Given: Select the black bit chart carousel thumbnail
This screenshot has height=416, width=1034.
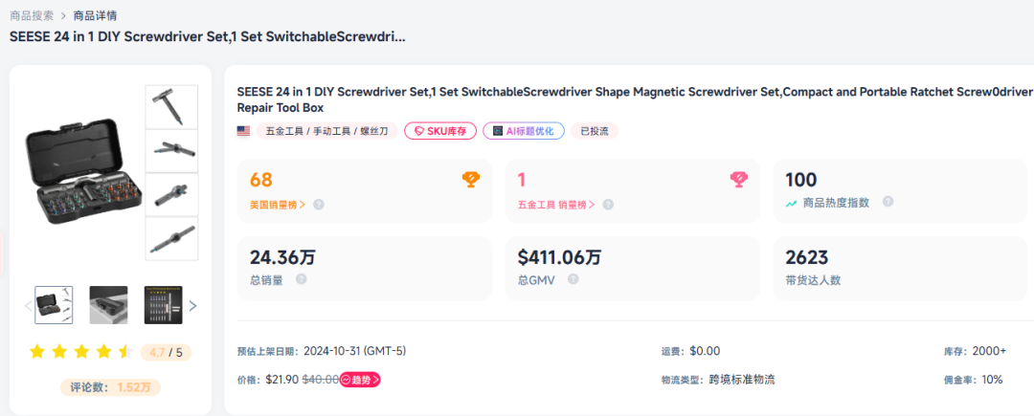Looking at the screenshot, I should 163,305.
